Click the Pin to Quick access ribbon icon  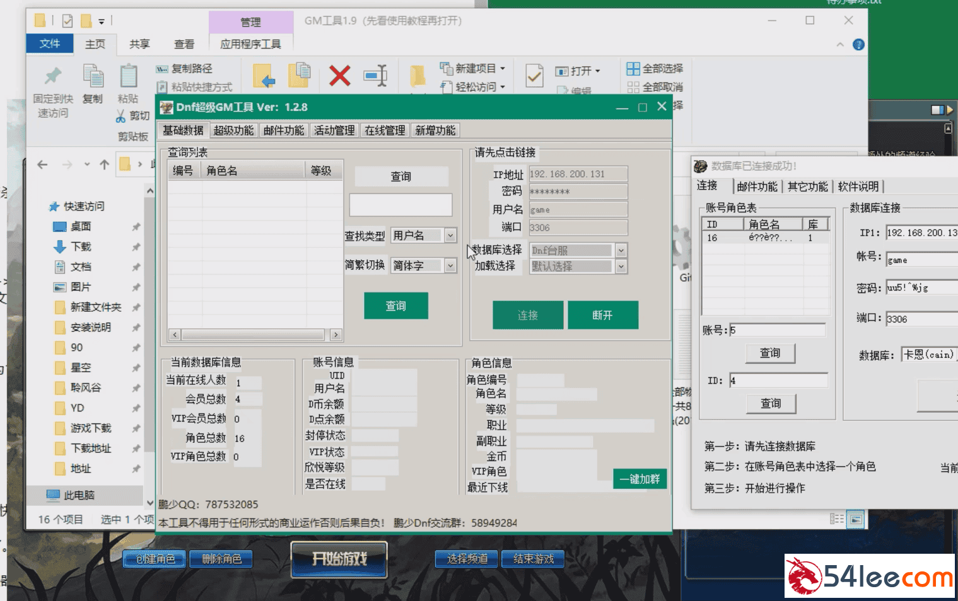[53, 76]
